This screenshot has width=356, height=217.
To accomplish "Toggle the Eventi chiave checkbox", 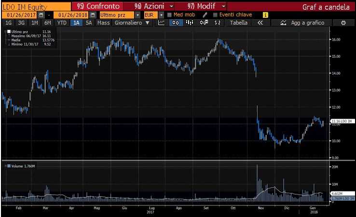I will pos(215,15).
